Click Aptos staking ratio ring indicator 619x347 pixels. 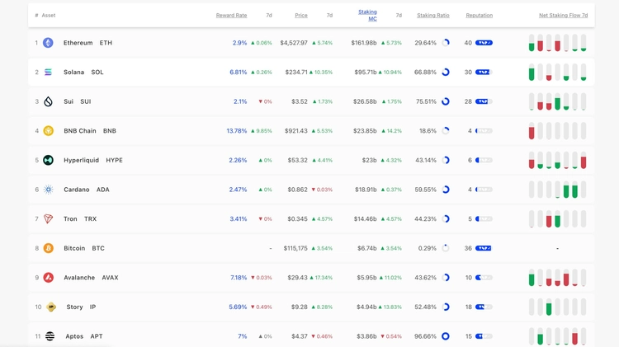[446, 336]
